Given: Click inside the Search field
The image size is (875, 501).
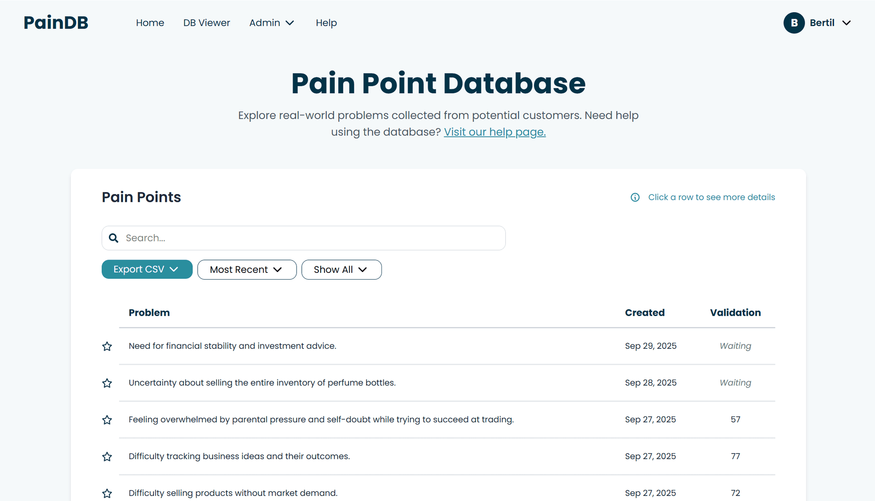Looking at the screenshot, I should pyautogui.click(x=303, y=238).
